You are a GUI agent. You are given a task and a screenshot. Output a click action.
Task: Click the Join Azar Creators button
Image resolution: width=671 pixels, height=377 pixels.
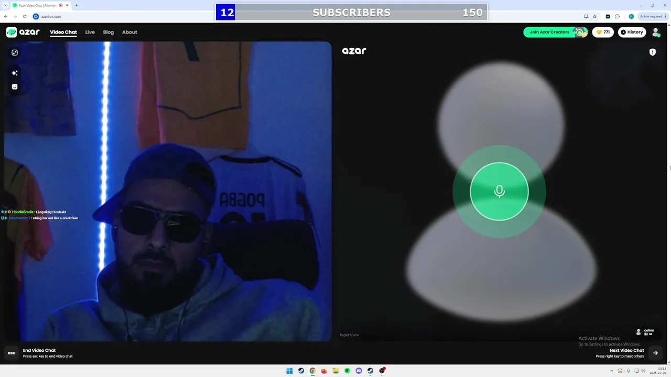[555, 32]
